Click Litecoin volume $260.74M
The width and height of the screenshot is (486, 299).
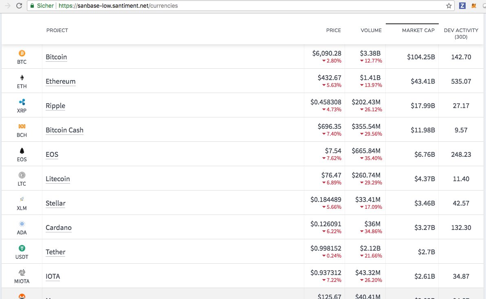(x=366, y=175)
